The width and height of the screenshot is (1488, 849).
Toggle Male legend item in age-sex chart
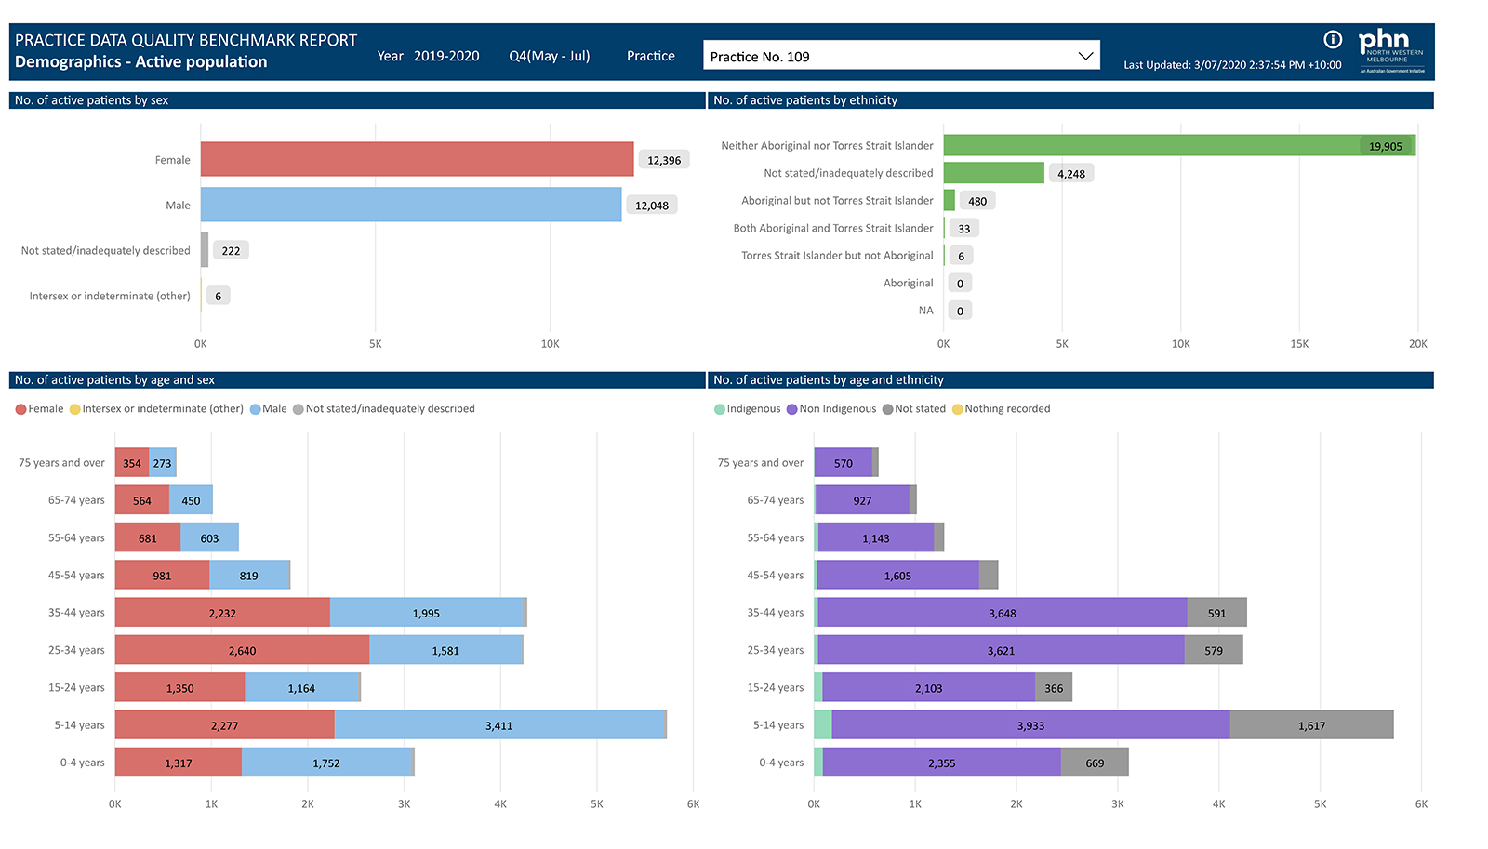click(x=256, y=409)
